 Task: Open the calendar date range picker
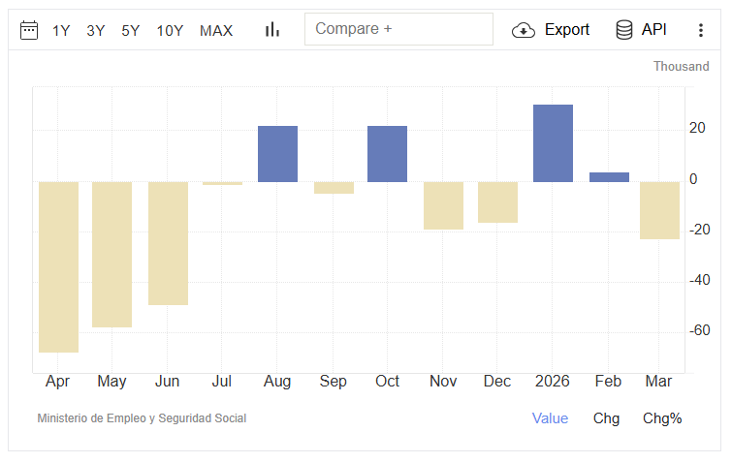(x=29, y=30)
